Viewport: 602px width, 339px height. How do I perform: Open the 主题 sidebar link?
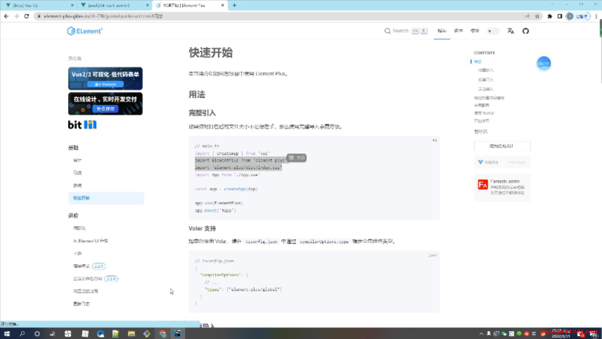coord(77,253)
